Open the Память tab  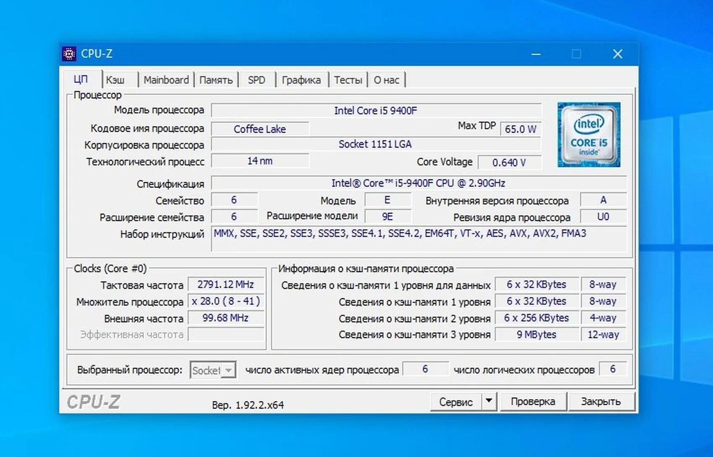coord(216,80)
